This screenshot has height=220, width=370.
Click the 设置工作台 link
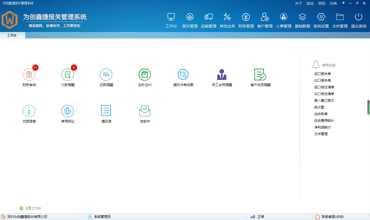33,208
